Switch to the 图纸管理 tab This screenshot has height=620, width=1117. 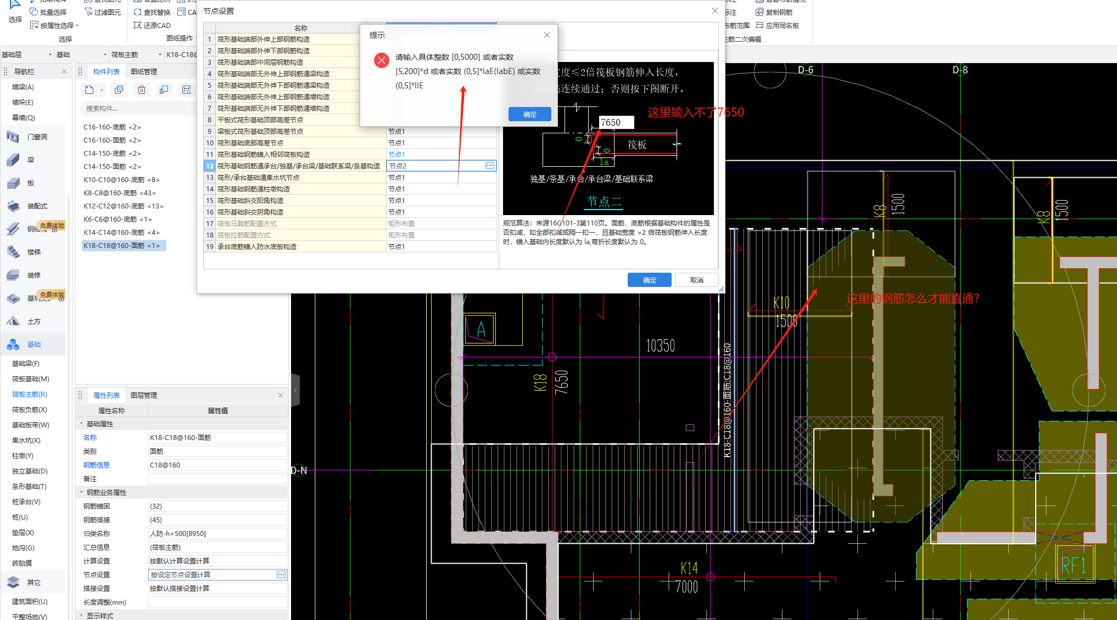144,71
